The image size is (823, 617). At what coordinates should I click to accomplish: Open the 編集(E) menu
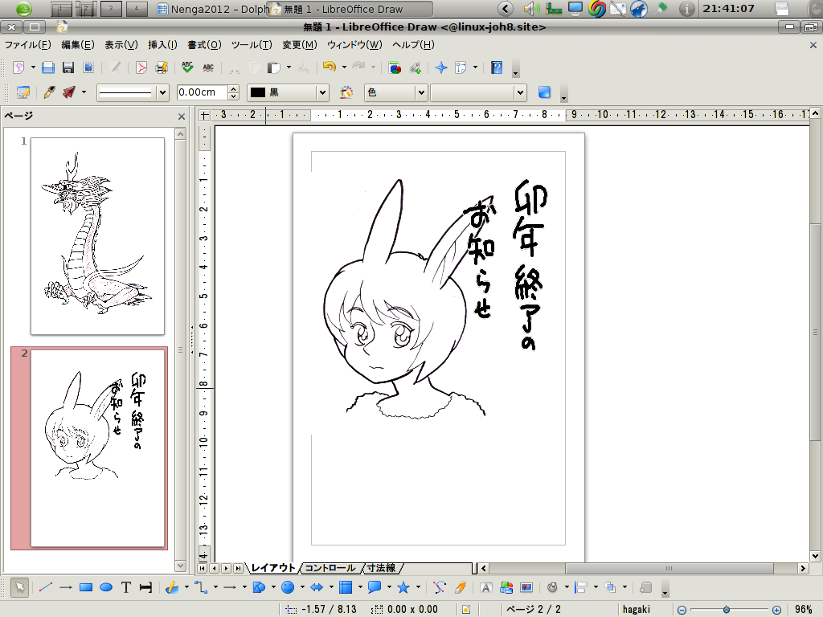[x=78, y=45]
